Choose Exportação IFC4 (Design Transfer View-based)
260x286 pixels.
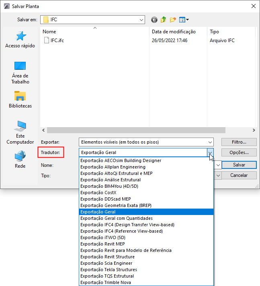(146, 225)
